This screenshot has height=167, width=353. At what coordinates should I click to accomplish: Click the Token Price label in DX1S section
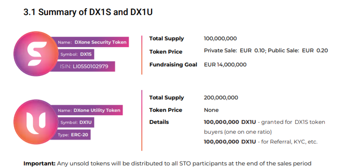[166, 52]
